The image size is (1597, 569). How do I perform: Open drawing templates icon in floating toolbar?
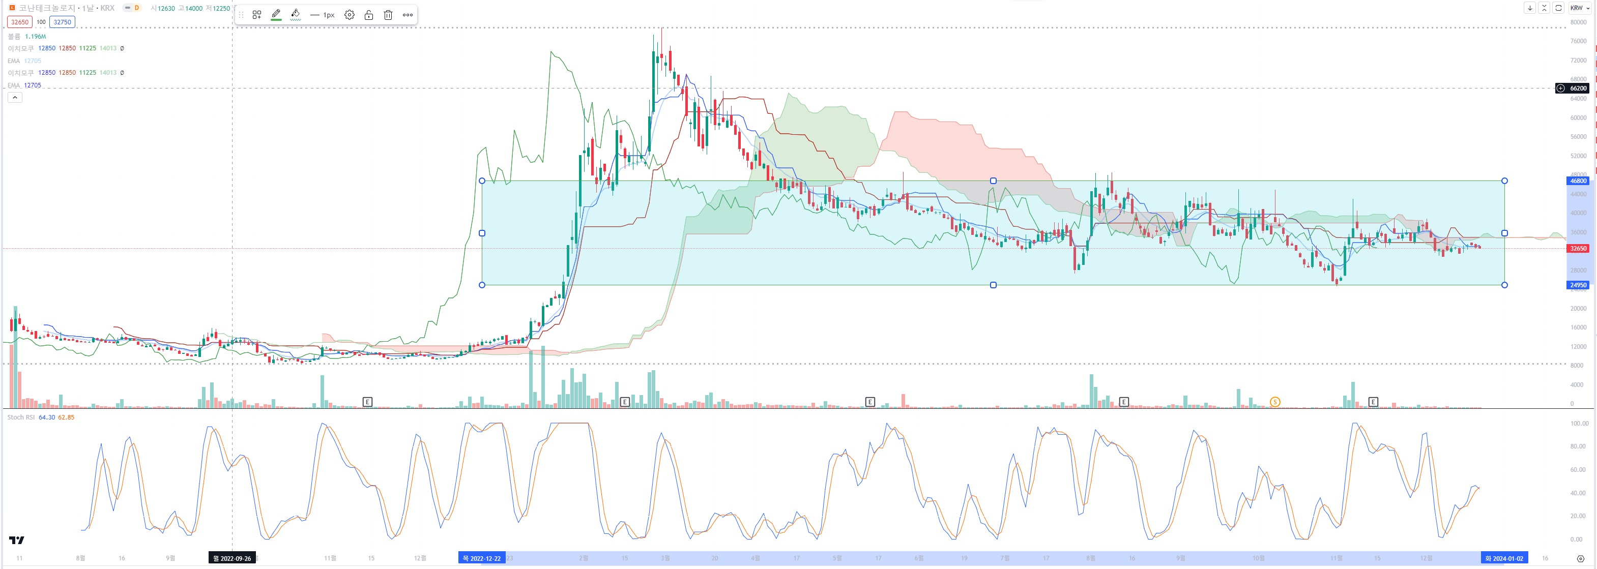(x=256, y=15)
